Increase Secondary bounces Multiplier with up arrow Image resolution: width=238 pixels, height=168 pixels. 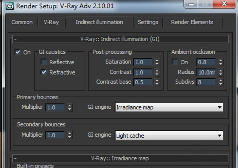click(x=70, y=133)
